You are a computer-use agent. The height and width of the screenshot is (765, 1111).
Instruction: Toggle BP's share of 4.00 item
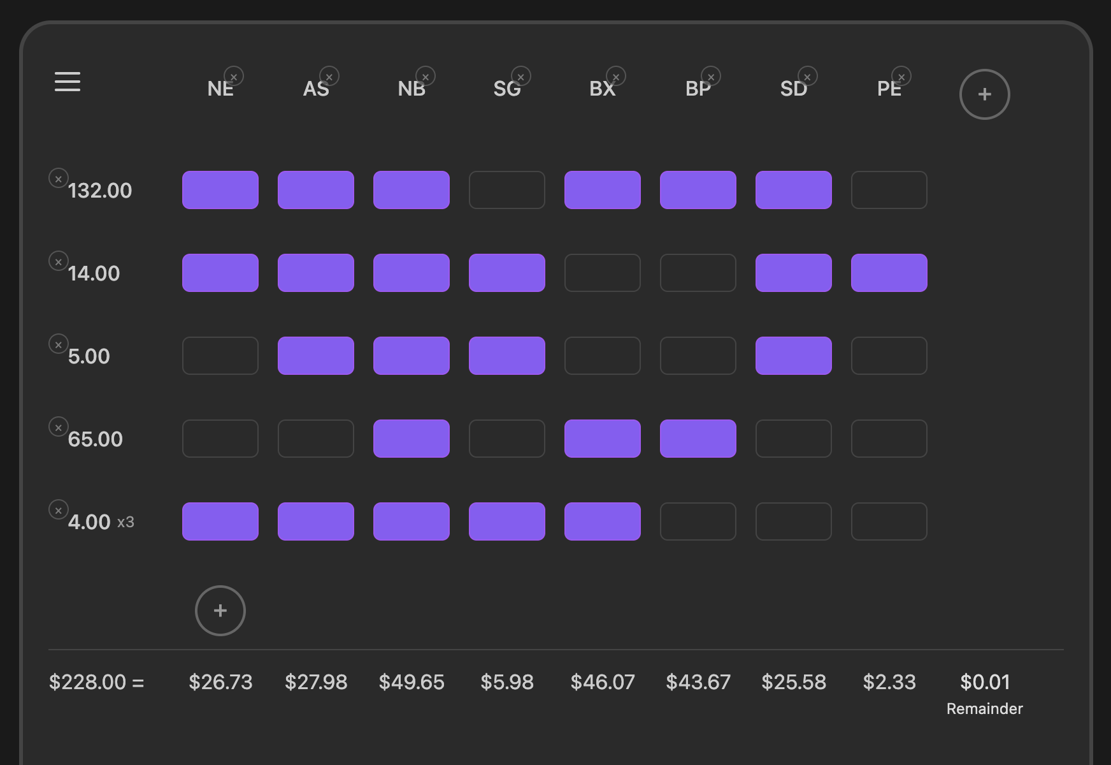[x=698, y=521]
